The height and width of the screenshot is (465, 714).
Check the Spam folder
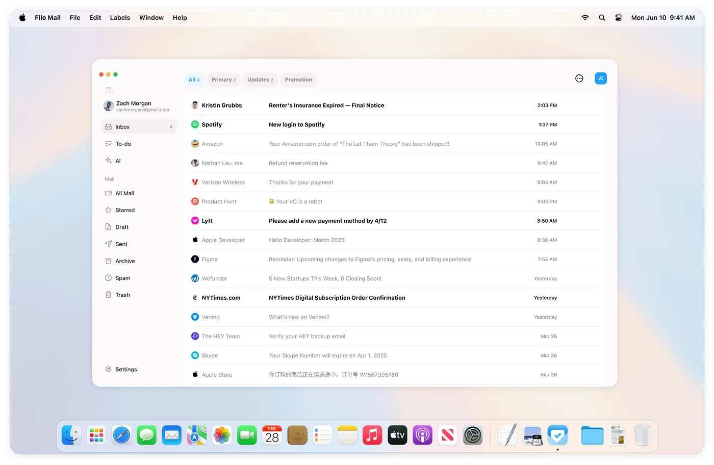pos(123,278)
